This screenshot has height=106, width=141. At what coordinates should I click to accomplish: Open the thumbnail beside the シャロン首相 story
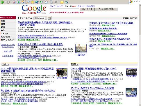pyautogui.click(x=131, y=72)
